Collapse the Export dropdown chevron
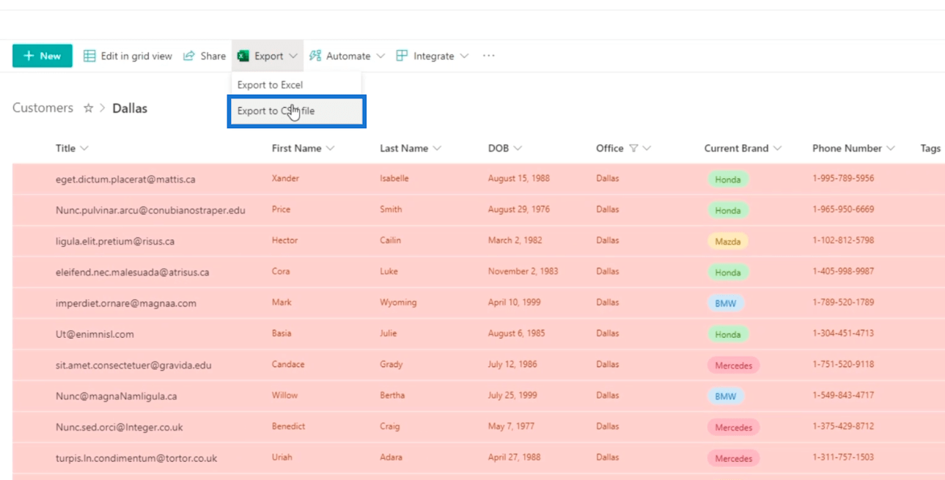Screen dimensions: 945x480 pos(293,56)
